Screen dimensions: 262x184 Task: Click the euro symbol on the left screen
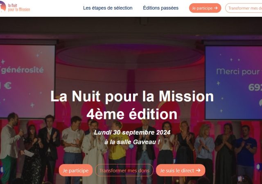[7, 85]
